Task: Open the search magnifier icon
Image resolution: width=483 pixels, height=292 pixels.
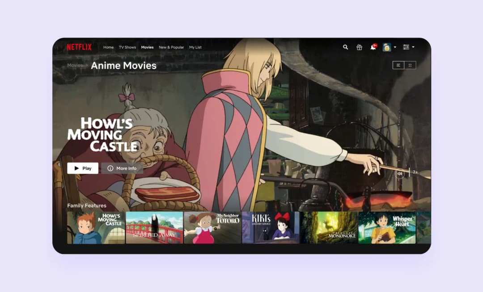Action: [345, 47]
